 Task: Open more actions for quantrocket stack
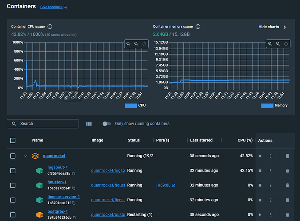pos(270,156)
